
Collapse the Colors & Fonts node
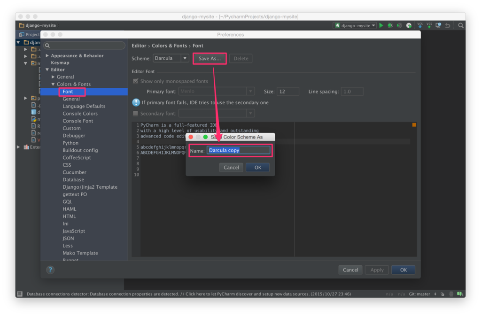[x=53, y=84]
